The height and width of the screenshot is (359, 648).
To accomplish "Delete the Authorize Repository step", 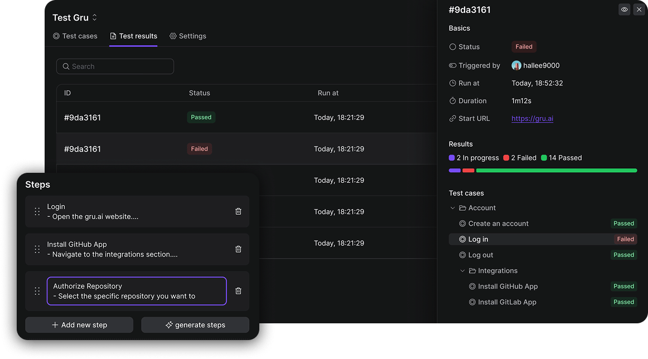I will 239,291.
